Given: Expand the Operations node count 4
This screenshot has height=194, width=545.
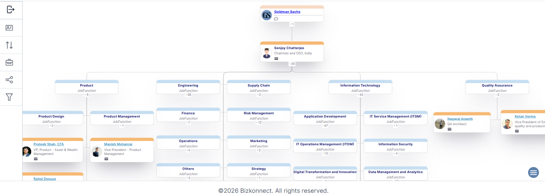Looking at the screenshot, I should point(188,150).
